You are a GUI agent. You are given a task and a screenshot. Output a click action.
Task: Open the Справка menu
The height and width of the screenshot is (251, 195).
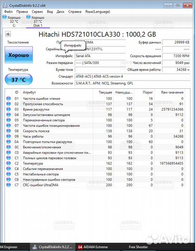75,12
